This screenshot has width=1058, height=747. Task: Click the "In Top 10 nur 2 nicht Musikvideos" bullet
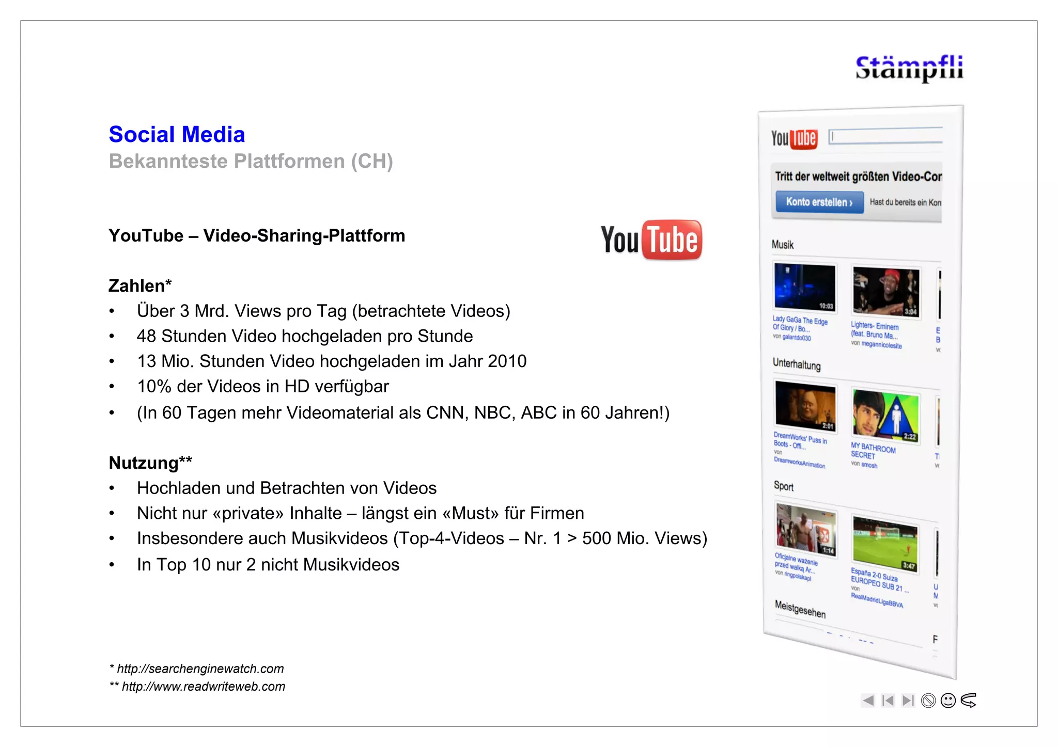268,565
